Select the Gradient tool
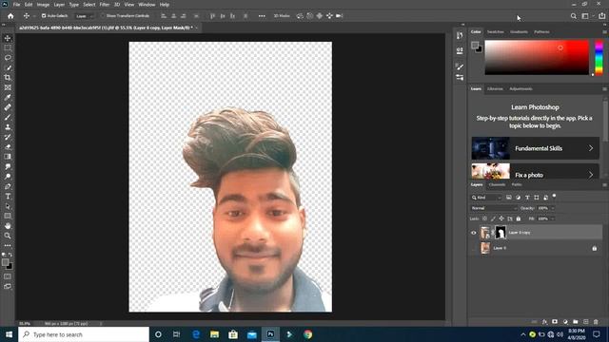Screen dimensions: 609x342 click(x=8, y=157)
